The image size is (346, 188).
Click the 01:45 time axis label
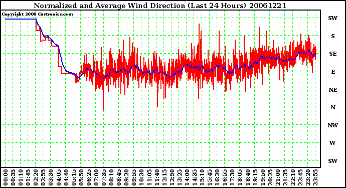tap(28, 177)
